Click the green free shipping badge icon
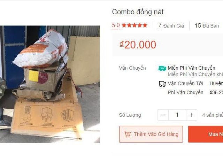Image resolution: width=223 pixels, height=161 pixels. (x=162, y=68)
